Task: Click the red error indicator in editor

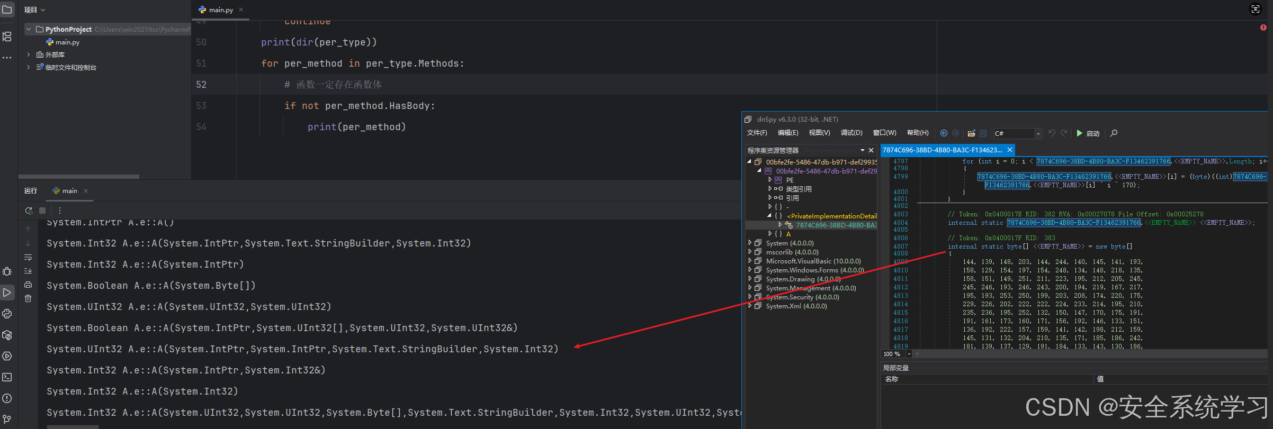Action: point(1263,28)
